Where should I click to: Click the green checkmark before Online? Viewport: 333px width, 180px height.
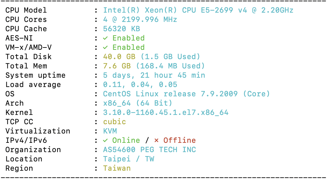point(105,140)
